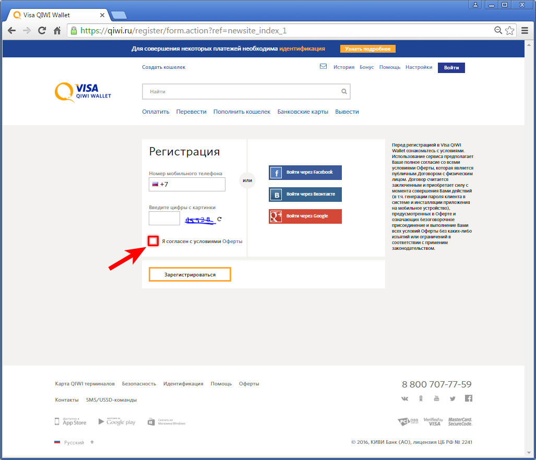The height and width of the screenshot is (460, 536).
Task: Open the Chrome hamburger menu
Action: [x=525, y=30]
